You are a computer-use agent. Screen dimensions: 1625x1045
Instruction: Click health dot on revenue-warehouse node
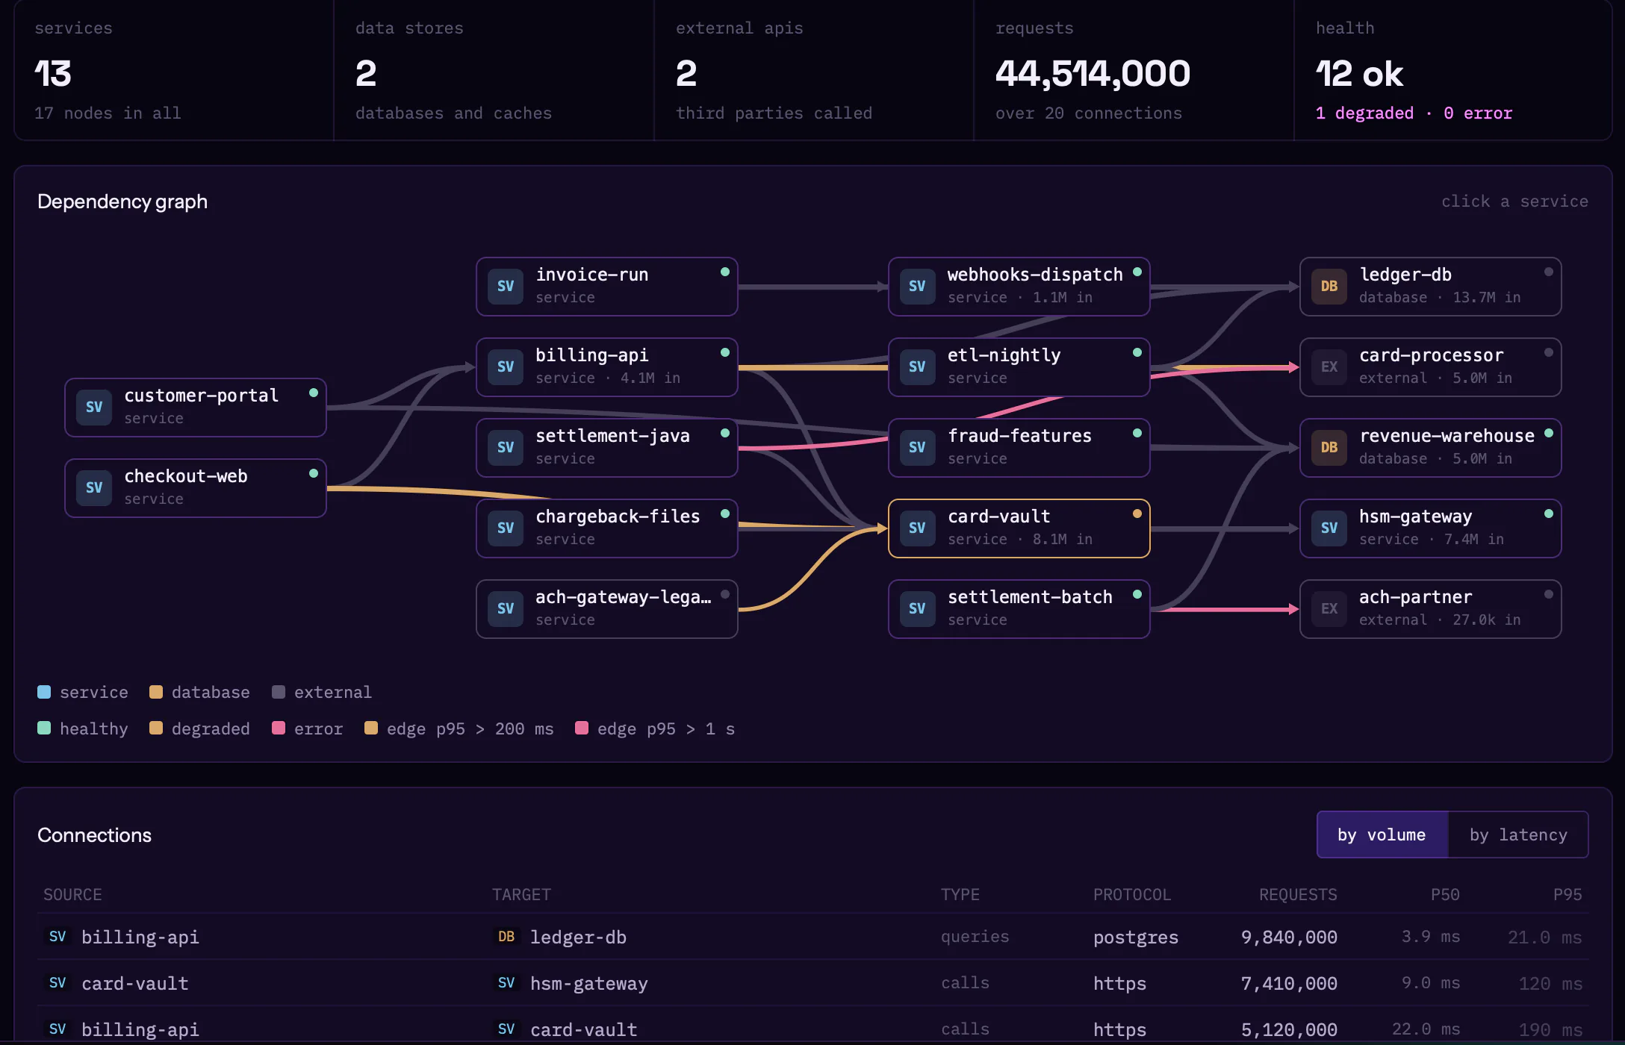pyautogui.click(x=1549, y=433)
